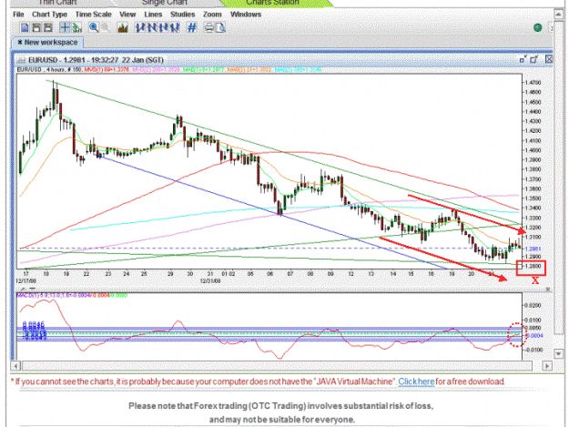Viewport: 569px width, 427px height.
Task: Select the fourth blue line drawing tool
Action: click(x=175, y=28)
